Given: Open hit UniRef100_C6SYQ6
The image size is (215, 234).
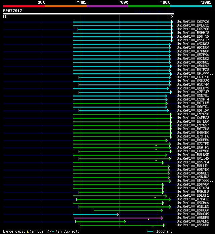Looking at the screenshot, I should pos(193,29).
